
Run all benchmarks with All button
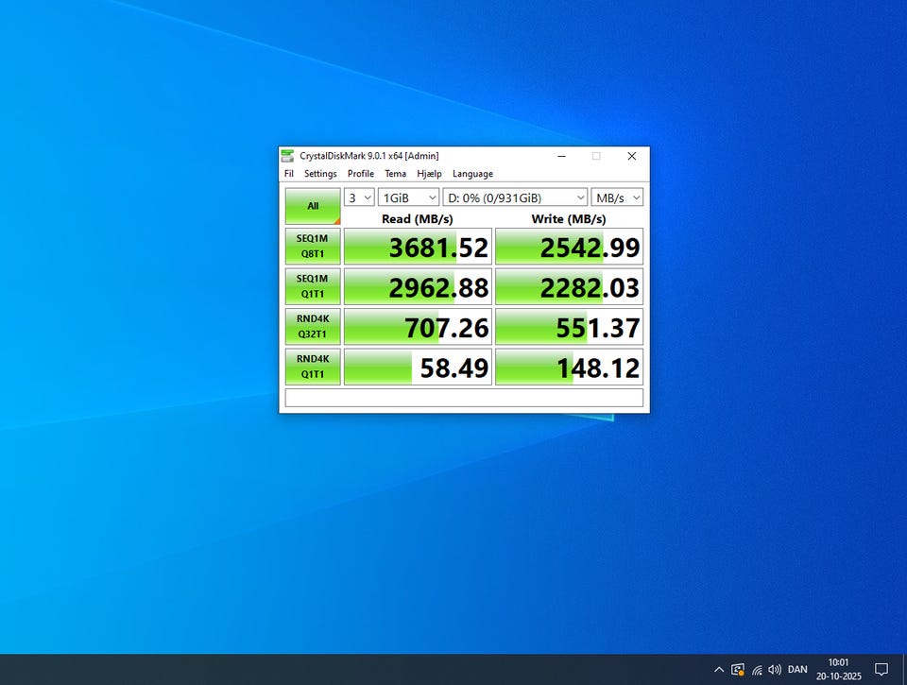click(313, 206)
